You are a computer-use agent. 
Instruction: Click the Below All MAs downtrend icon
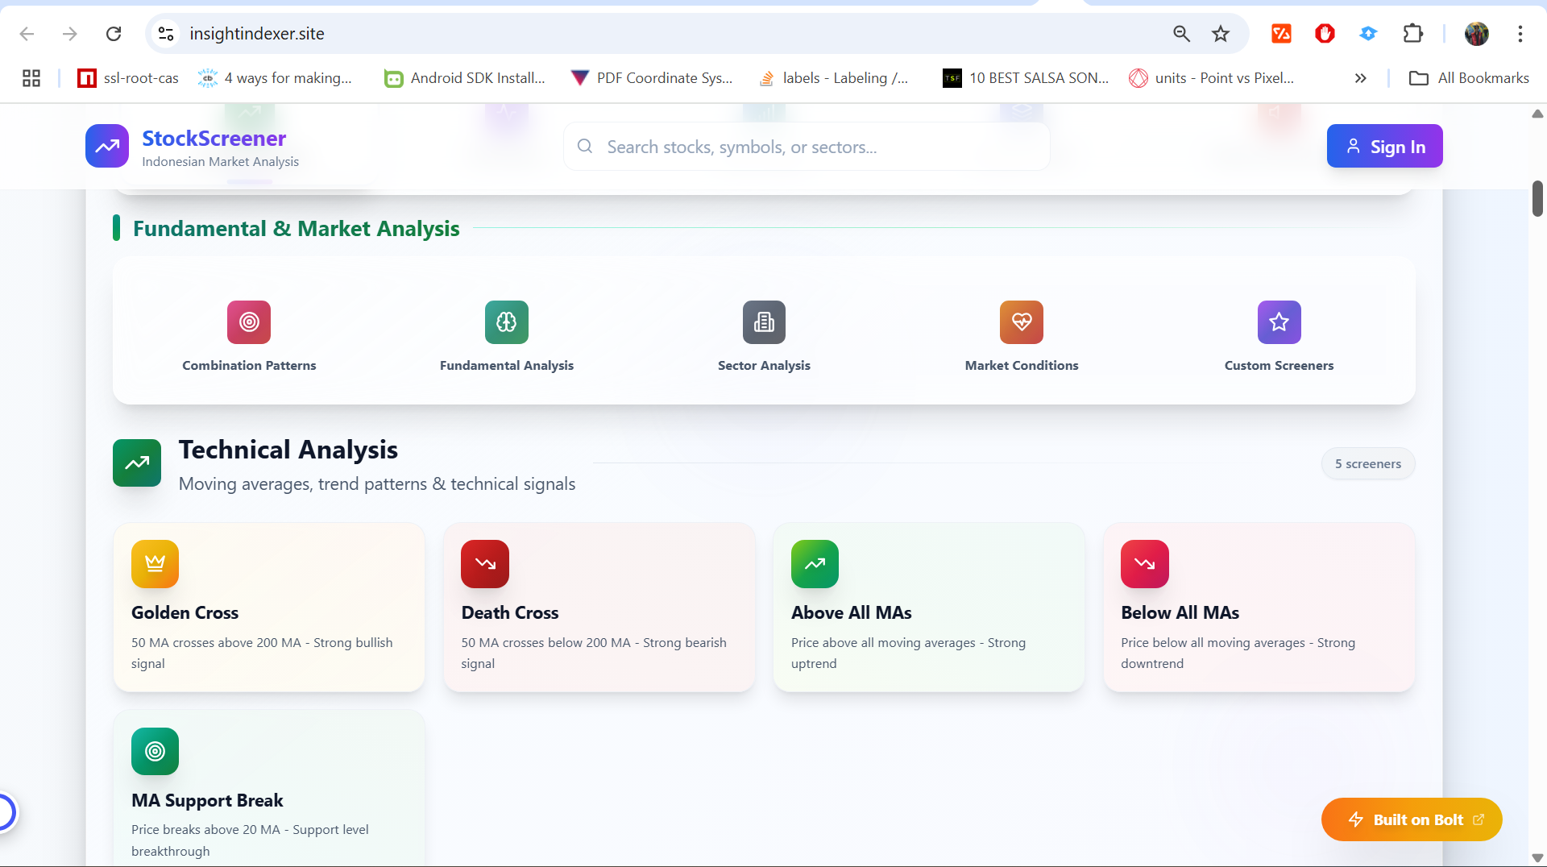tap(1145, 564)
